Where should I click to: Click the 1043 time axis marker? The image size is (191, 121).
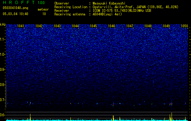[57, 26]
